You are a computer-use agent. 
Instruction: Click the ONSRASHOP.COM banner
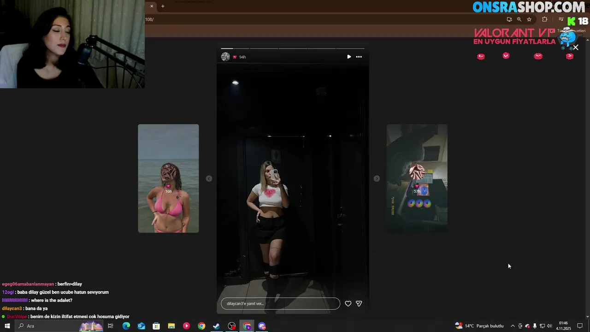[529, 7]
